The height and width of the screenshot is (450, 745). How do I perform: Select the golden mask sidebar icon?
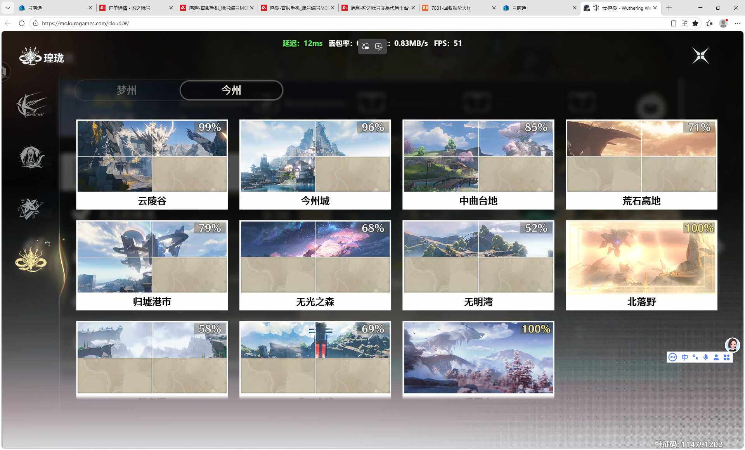pos(31,259)
